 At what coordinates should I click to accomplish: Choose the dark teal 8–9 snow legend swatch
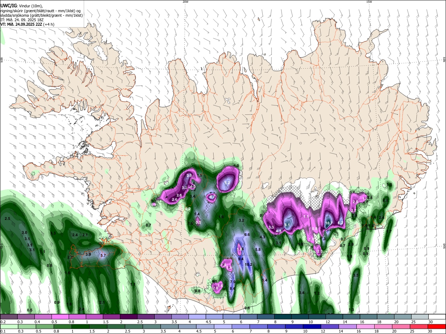(283, 317)
